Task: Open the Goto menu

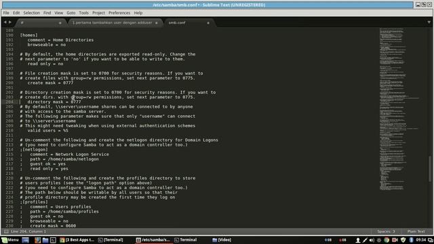Action: 71,13
